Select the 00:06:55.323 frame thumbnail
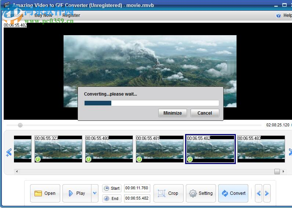 tap(58, 149)
